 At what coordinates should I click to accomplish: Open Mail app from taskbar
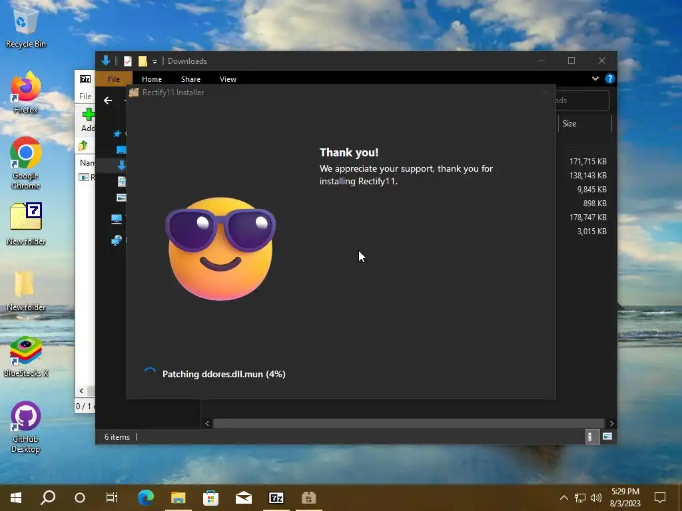pos(244,498)
